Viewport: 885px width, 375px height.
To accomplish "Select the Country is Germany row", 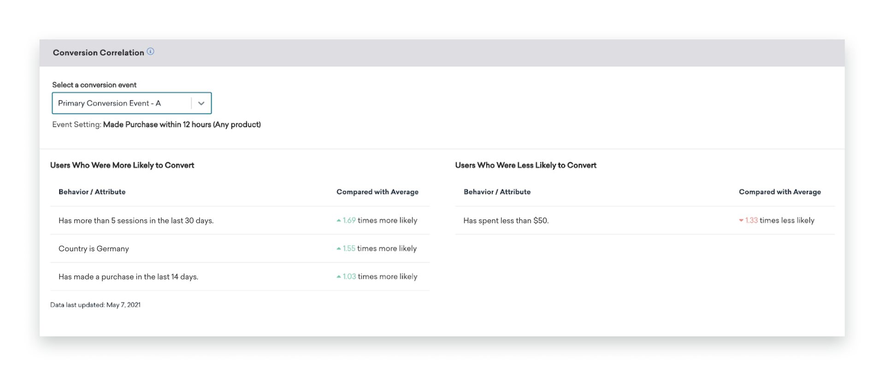I will tap(94, 249).
